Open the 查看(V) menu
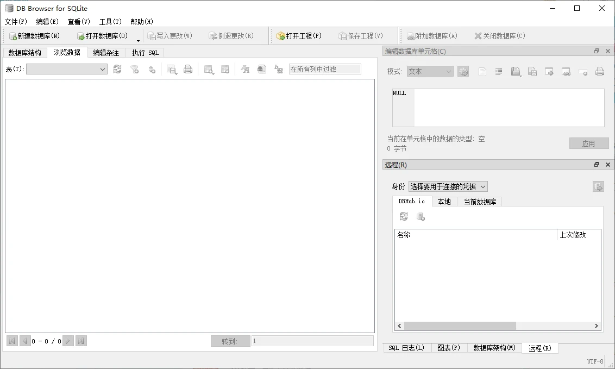 [x=79, y=22]
